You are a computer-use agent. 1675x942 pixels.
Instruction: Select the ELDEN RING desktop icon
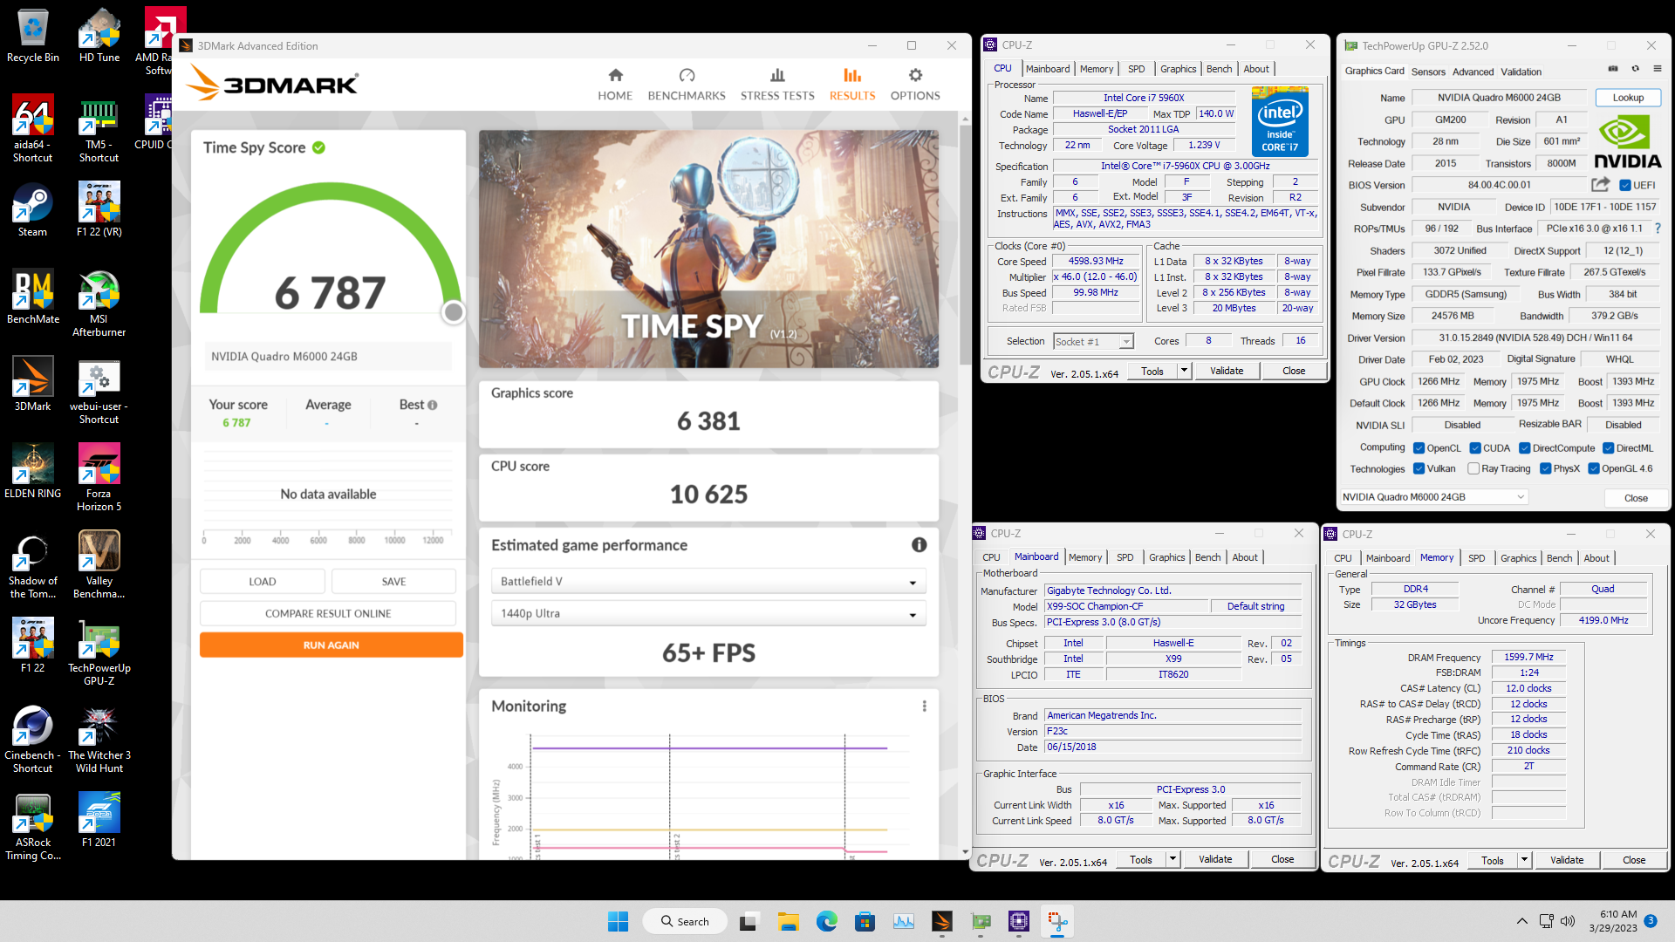point(33,471)
